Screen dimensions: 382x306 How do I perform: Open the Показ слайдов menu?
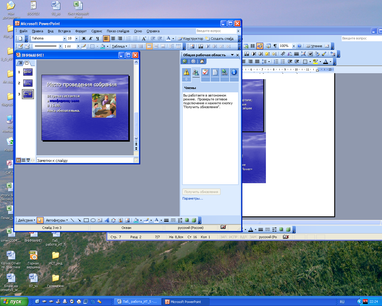click(118, 31)
